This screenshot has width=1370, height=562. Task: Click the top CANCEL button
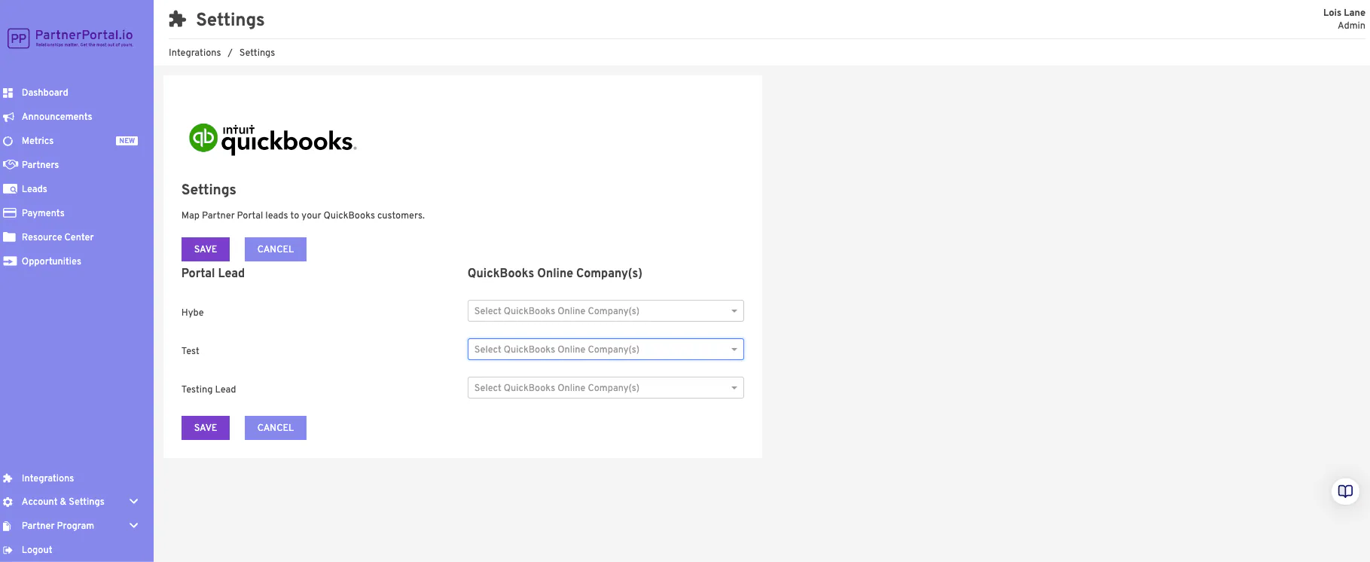coord(276,249)
